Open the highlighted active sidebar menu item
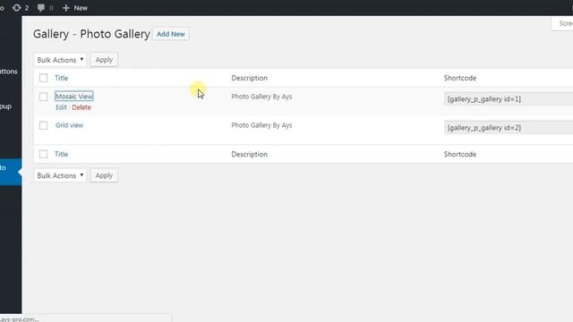The width and height of the screenshot is (573, 322). (11, 172)
